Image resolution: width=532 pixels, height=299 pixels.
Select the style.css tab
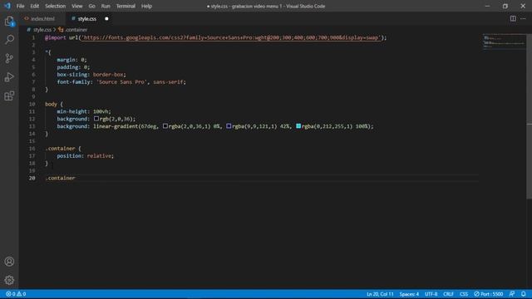(x=86, y=18)
